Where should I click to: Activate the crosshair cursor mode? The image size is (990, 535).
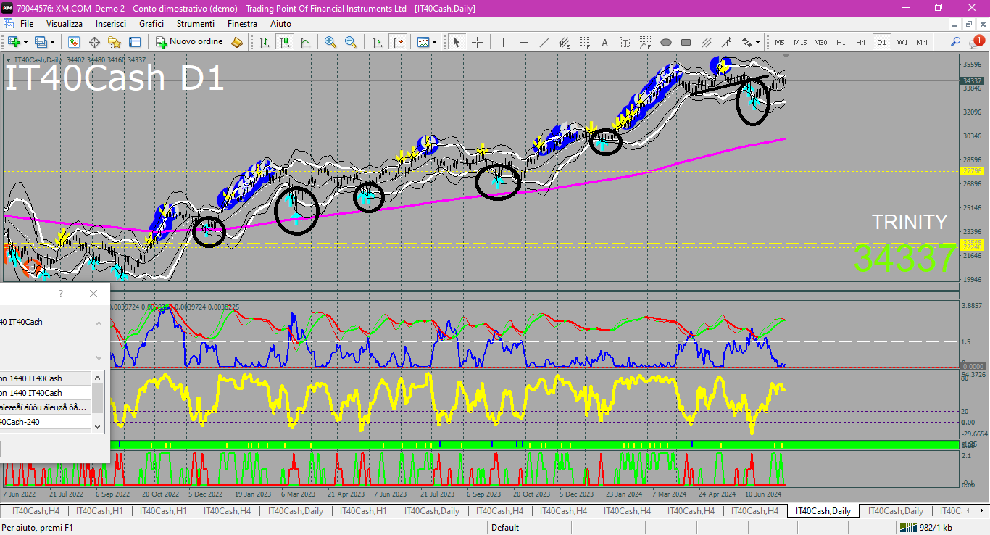(x=477, y=42)
